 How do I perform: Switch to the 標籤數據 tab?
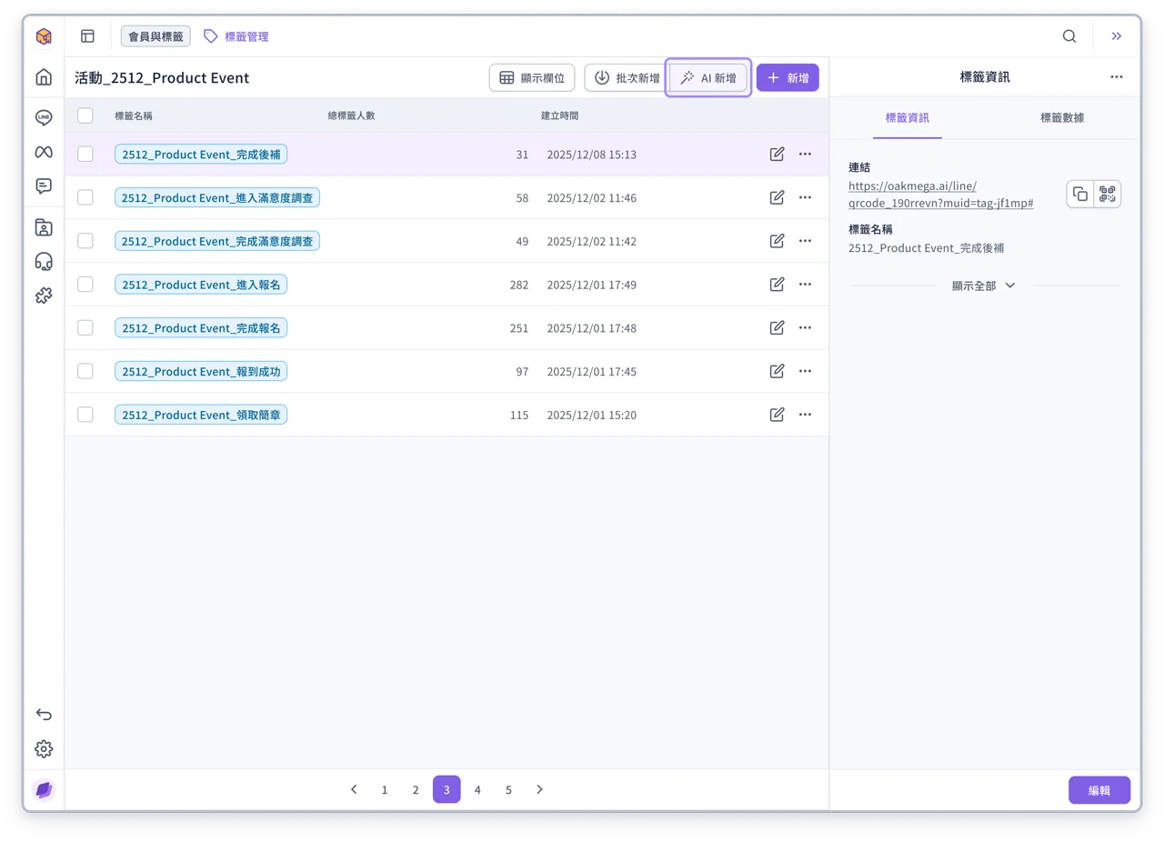pyautogui.click(x=1062, y=118)
